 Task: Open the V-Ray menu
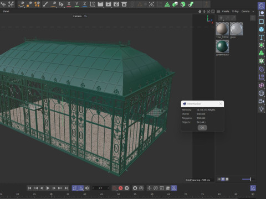(x=236, y=12)
